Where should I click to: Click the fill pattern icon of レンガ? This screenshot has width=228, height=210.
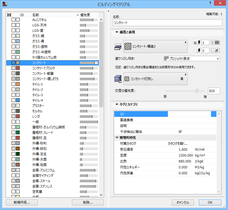tap(13, 116)
